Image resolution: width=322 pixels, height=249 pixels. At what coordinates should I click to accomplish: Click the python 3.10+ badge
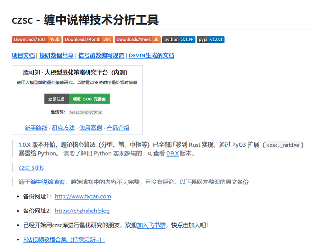179,39
